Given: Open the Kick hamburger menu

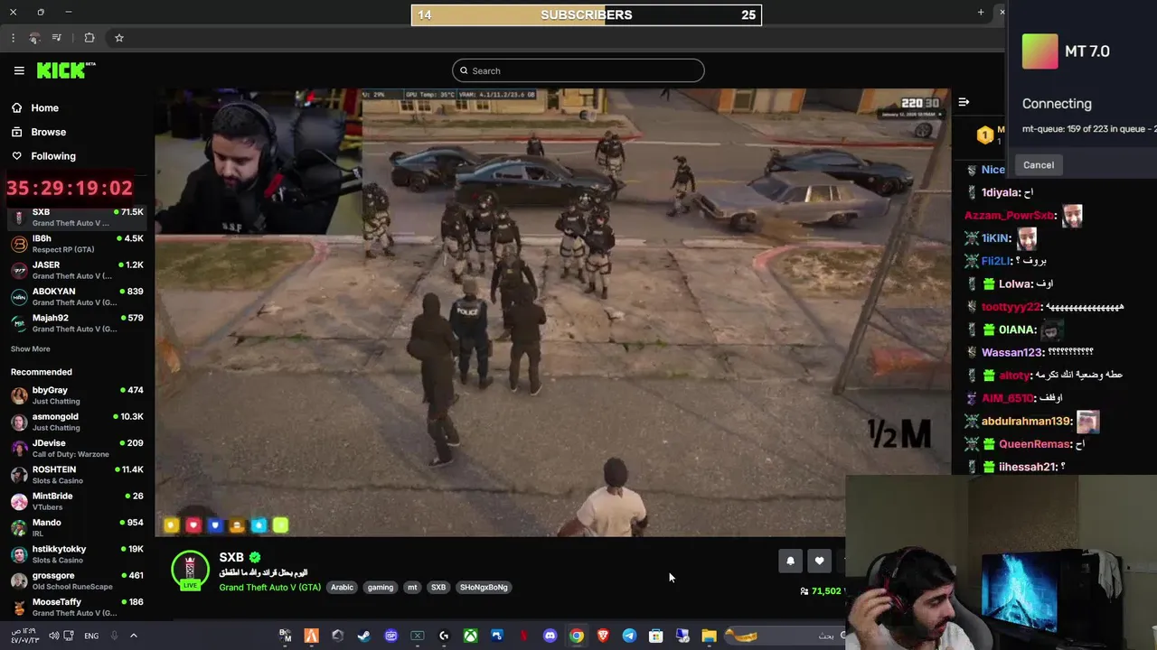Looking at the screenshot, I should click(19, 70).
